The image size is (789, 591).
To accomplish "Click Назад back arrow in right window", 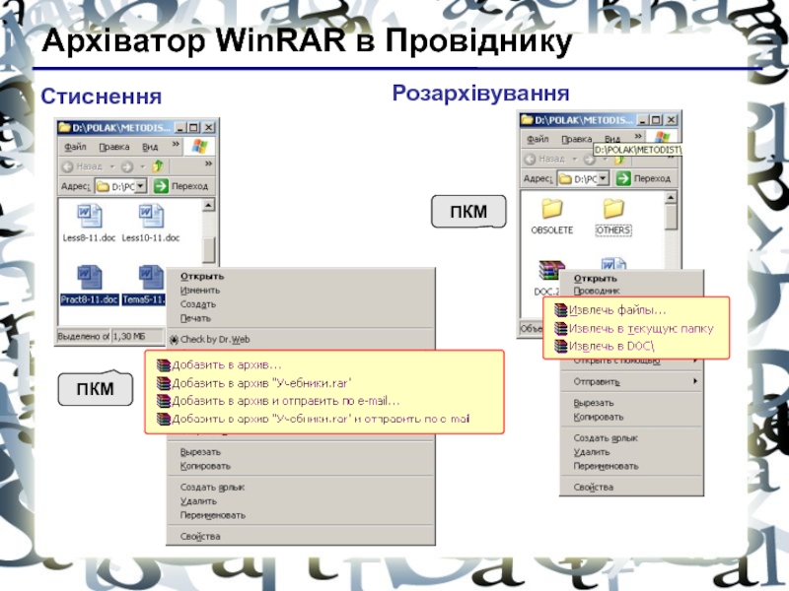I will [x=530, y=159].
